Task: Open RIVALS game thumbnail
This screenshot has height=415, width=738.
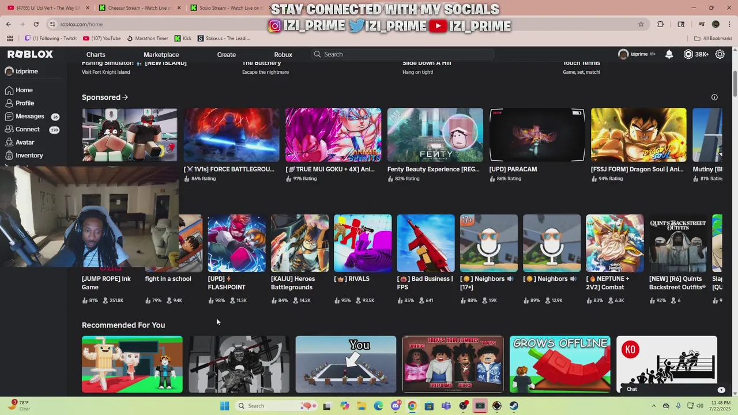Action: (363, 243)
